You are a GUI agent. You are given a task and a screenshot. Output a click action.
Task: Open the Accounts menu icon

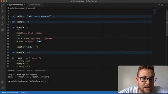pos(3,82)
